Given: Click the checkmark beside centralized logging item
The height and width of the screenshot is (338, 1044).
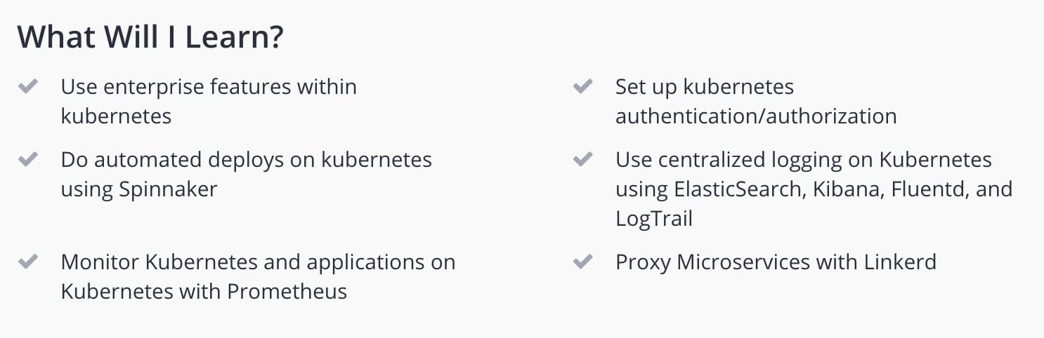Looking at the screenshot, I should 582,159.
